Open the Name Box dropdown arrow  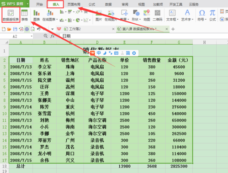32,36
